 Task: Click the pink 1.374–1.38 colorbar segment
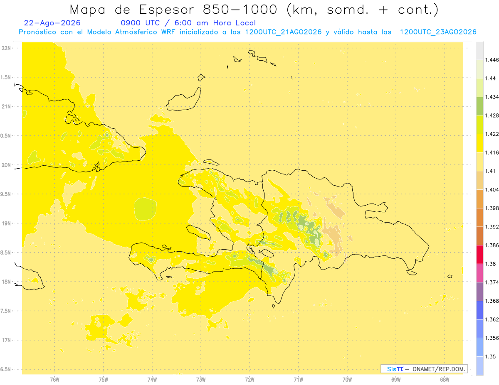pyautogui.click(x=479, y=273)
